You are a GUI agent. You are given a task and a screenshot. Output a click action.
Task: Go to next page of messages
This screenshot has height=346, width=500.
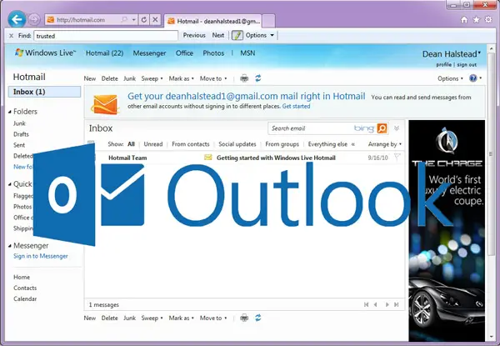tap(387, 304)
